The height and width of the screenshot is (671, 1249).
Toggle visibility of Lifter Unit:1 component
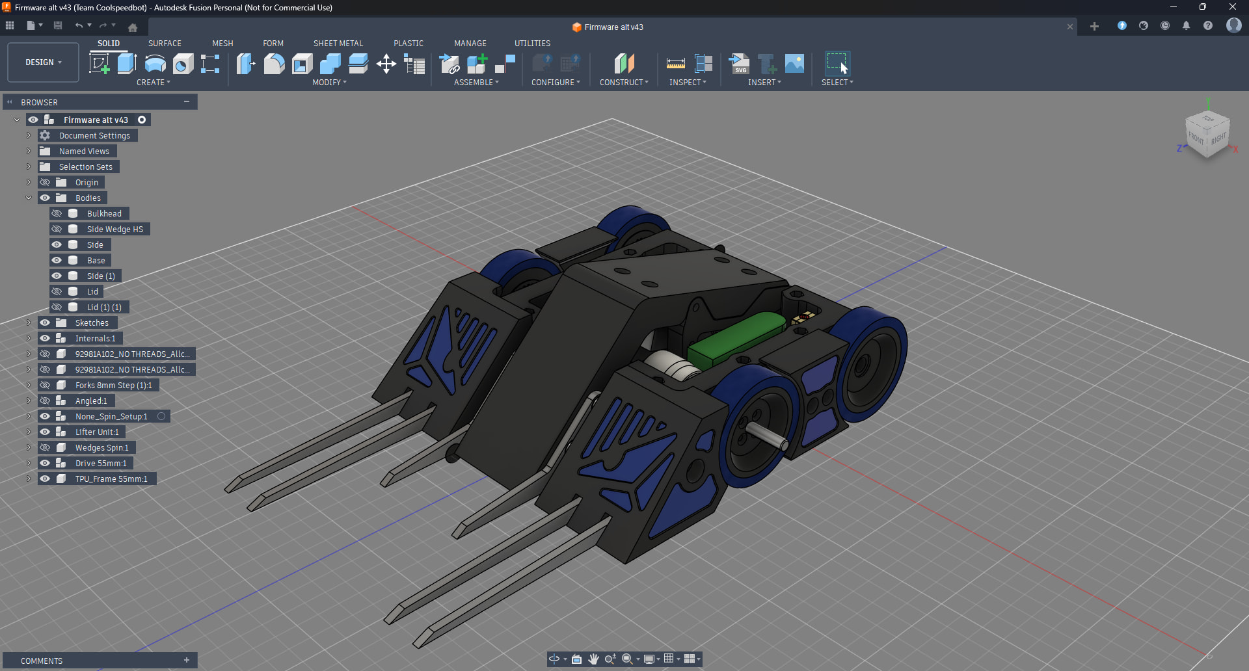[x=45, y=432]
